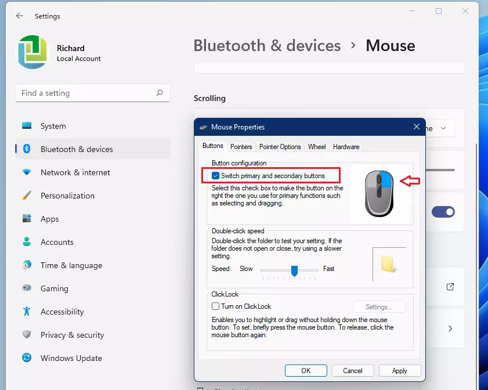Viewport: 488px width, 390px height.
Task: Open Network & internet settings
Action: (x=93, y=172)
